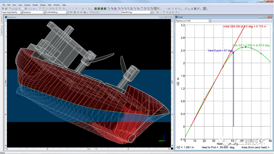This screenshot has height=154, width=274.
Task: Click the Cut scissors icon
Action: (x=20, y=9)
